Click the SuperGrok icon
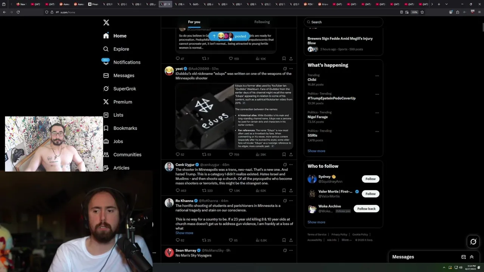 [x=106, y=89]
